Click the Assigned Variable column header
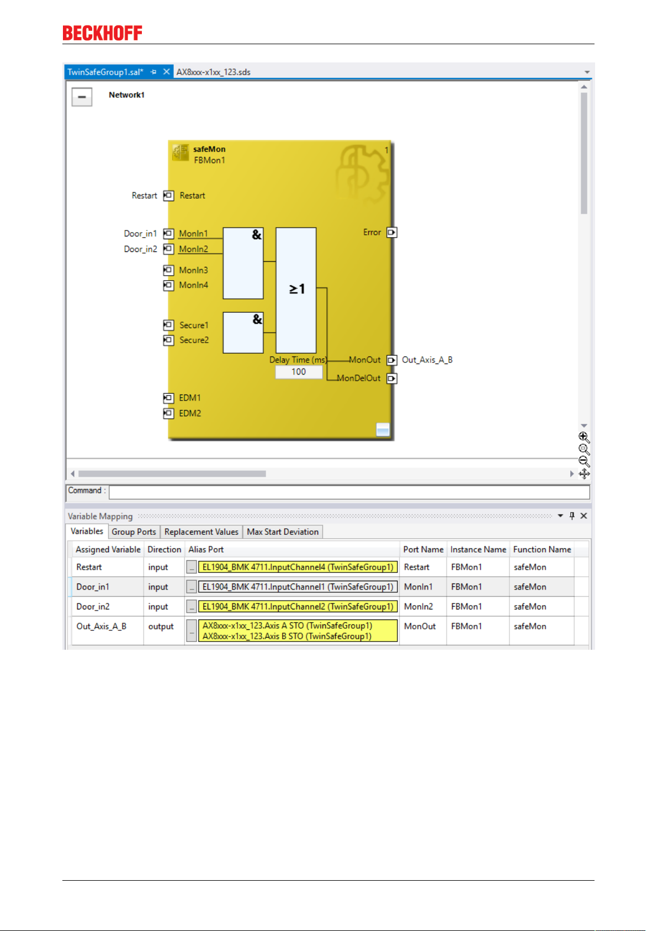The height and width of the screenshot is (931, 658). click(x=108, y=550)
